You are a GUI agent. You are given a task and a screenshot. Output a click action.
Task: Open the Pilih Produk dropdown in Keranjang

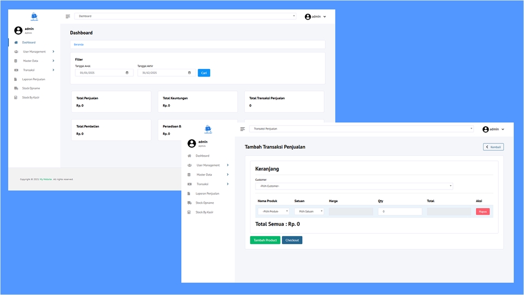point(273,211)
